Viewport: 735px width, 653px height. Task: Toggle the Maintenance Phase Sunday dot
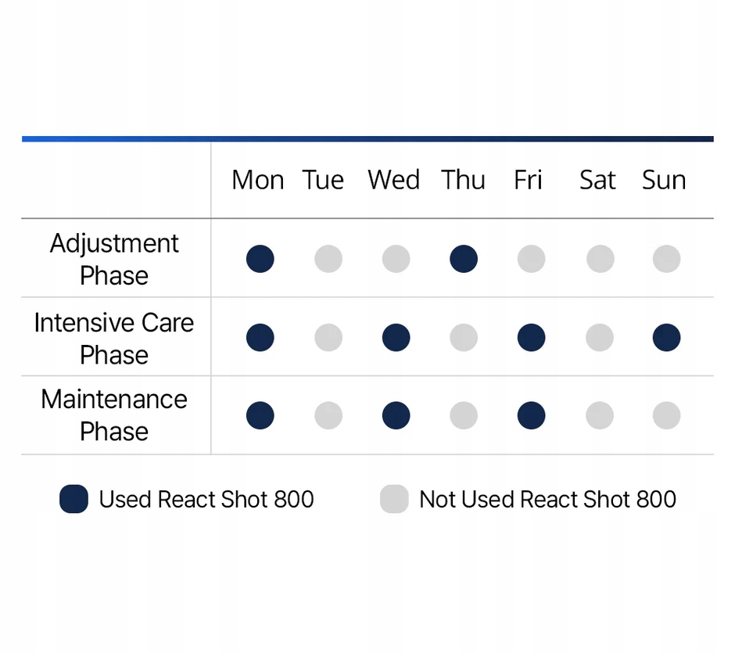tap(666, 415)
